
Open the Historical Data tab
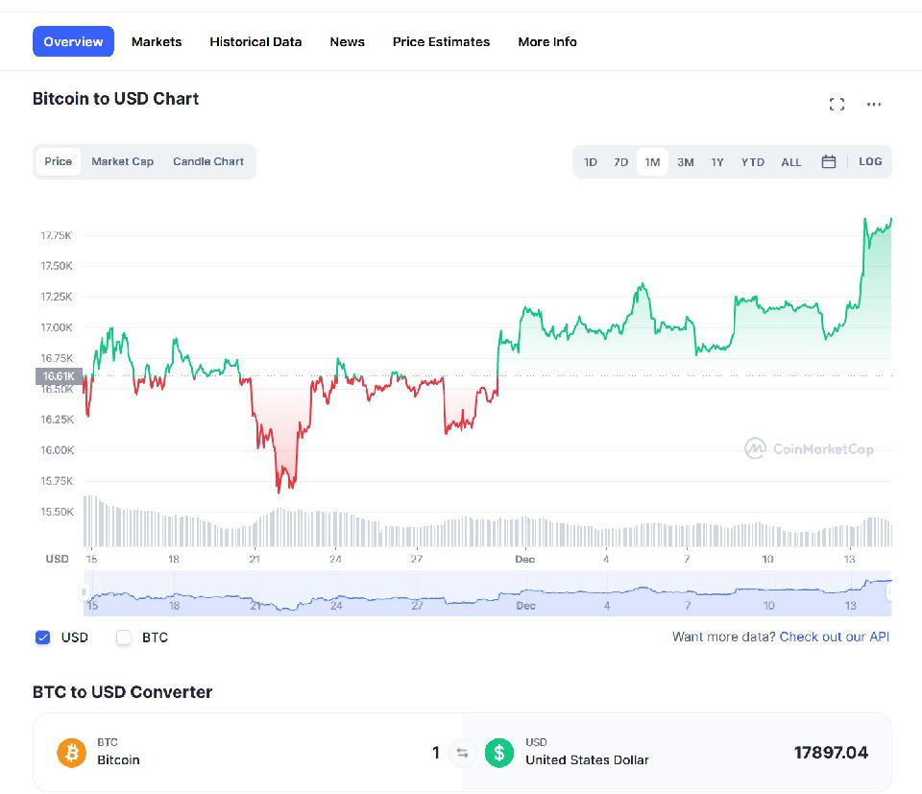(x=255, y=42)
